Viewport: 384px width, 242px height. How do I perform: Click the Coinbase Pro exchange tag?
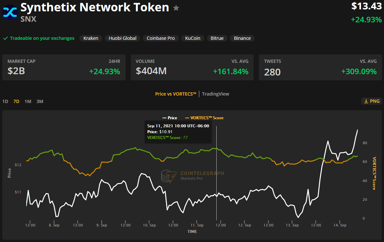161,38
